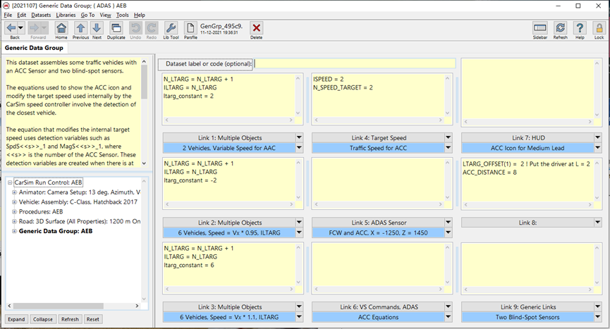Open dropdown for Traffic Speed for ACC
The image size is (610, 329).
point(449,148)
